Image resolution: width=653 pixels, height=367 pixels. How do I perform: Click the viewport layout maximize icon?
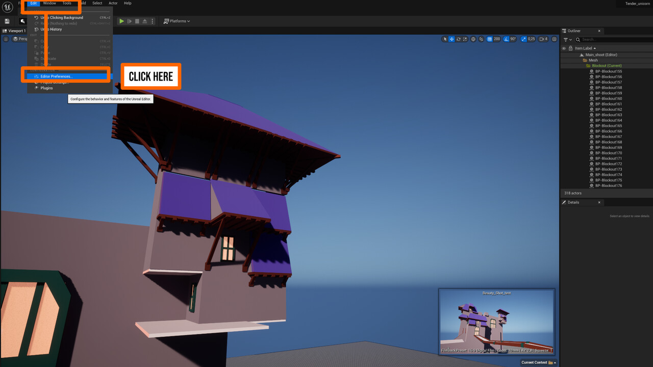click(x=555, y=39)
